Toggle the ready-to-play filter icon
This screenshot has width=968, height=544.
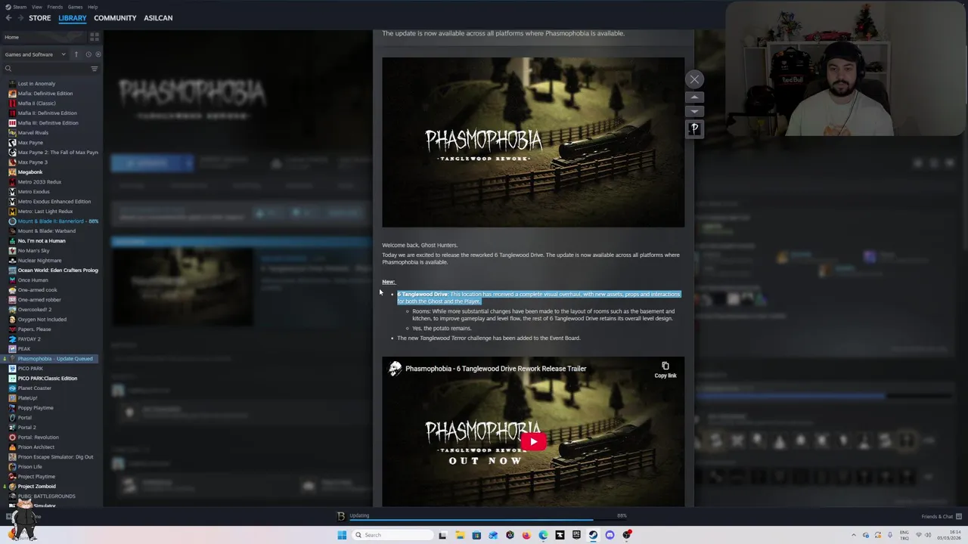coord(98,54)
